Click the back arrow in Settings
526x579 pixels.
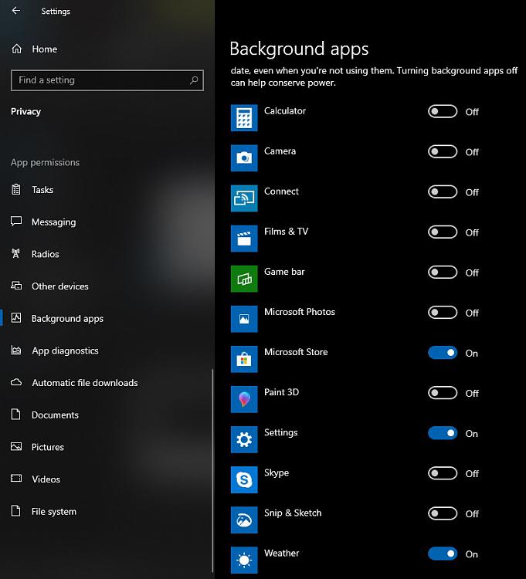(x=16, y=11)
